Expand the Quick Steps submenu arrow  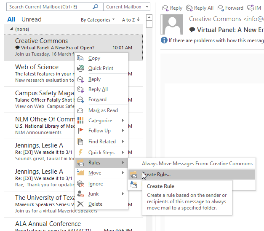tap(123, 153)
